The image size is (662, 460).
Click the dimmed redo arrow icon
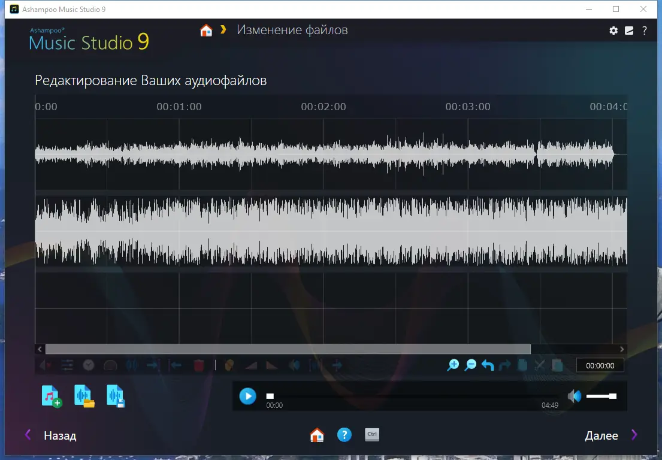(x=505, y=365)
